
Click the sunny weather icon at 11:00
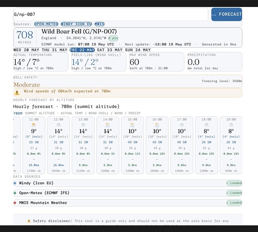[33, 125]
